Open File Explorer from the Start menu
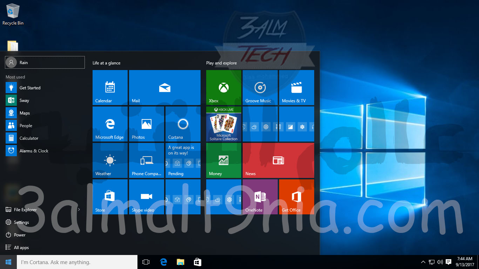This screenshot has width=479, height=269. pyautogui.click(x=39, y=209)
